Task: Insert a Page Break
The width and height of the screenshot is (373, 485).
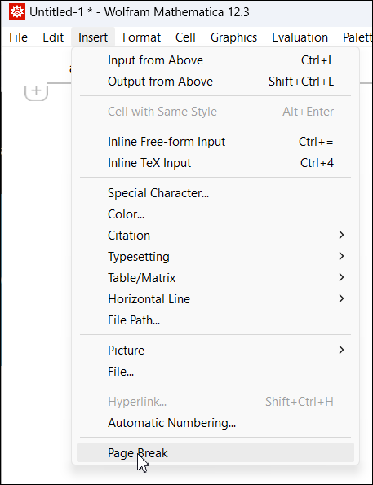Action: (215, 453)
